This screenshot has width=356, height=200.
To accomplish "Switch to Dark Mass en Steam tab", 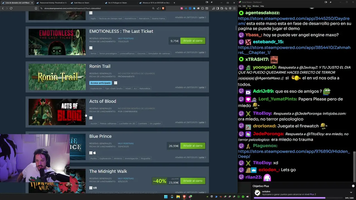I will point(86,3).
